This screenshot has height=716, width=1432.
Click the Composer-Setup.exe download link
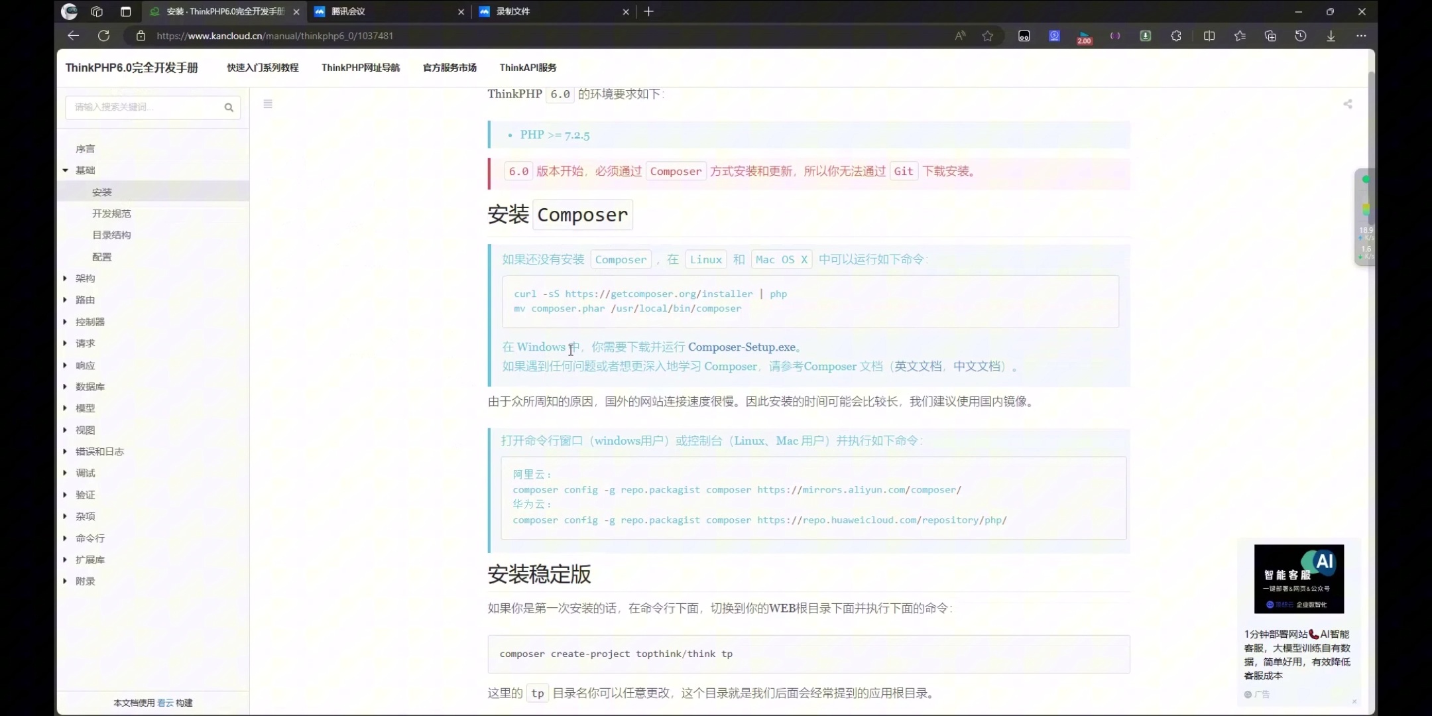pos(741,347)
